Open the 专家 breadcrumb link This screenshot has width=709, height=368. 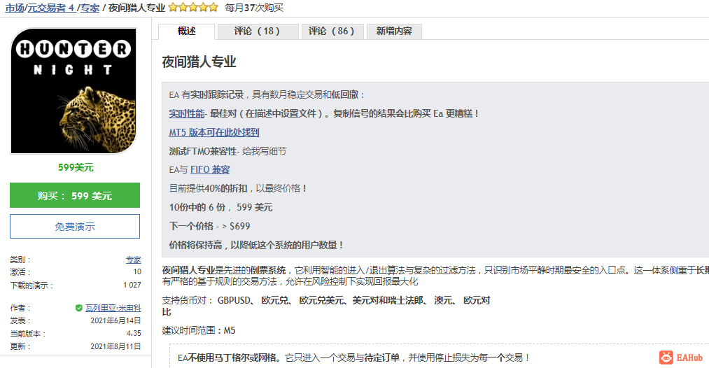point(90,8)
